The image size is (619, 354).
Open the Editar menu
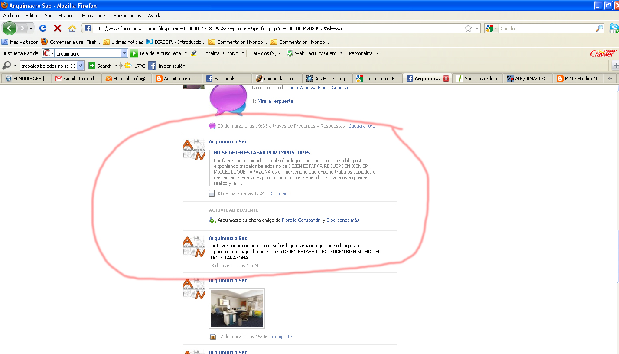(x=32, y=16)
